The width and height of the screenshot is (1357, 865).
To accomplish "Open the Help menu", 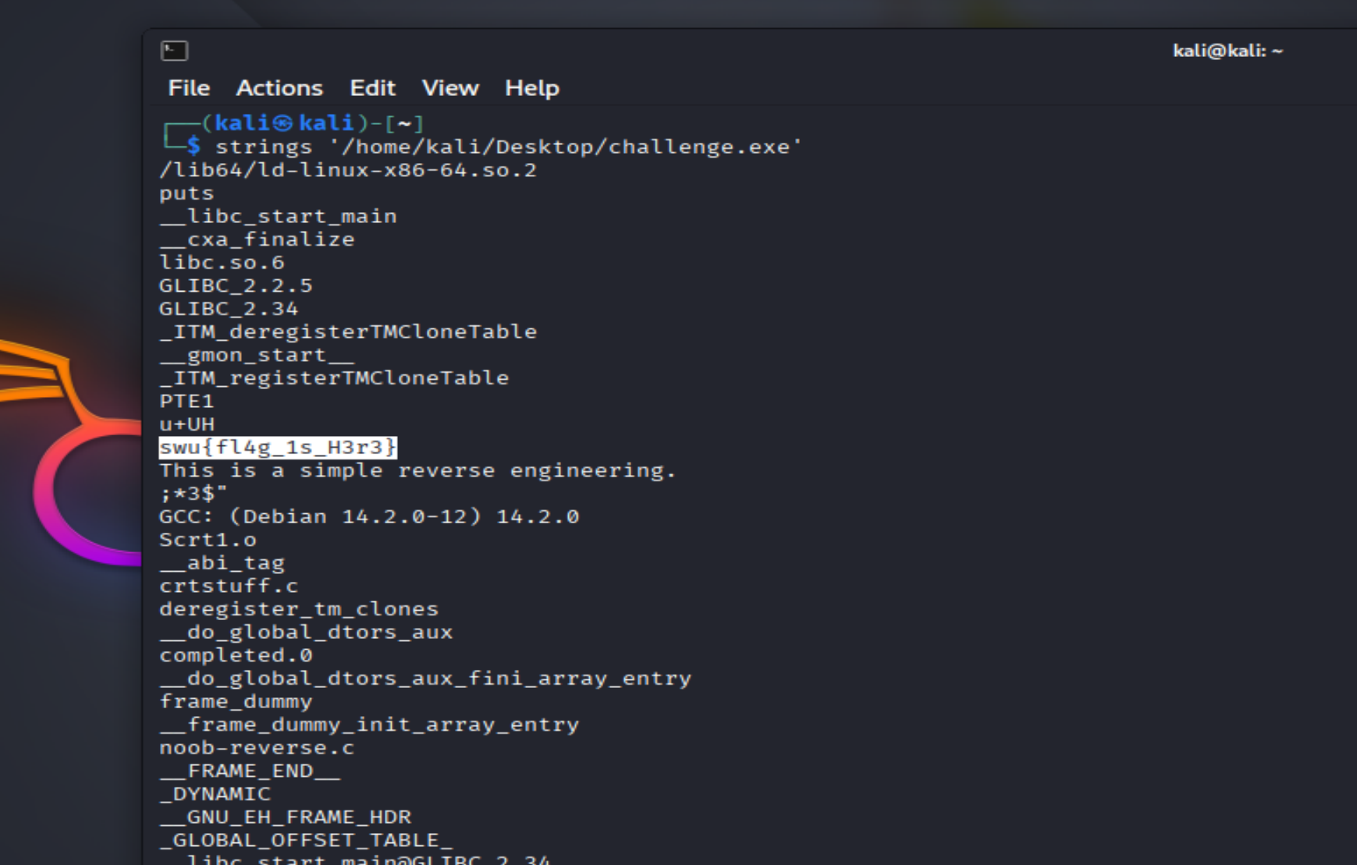I will click(531, 88).
